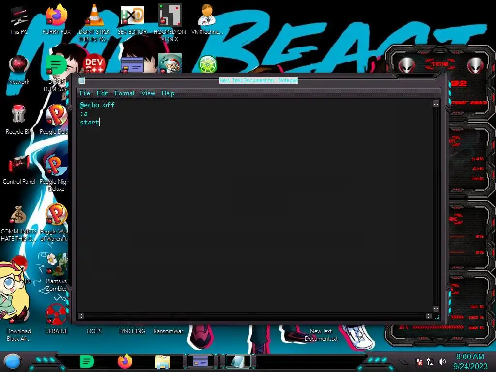Select the Peggle Nights Deluxe desktop icon
The height and width of the screenshot is (372, 496).
pos(55,173)
